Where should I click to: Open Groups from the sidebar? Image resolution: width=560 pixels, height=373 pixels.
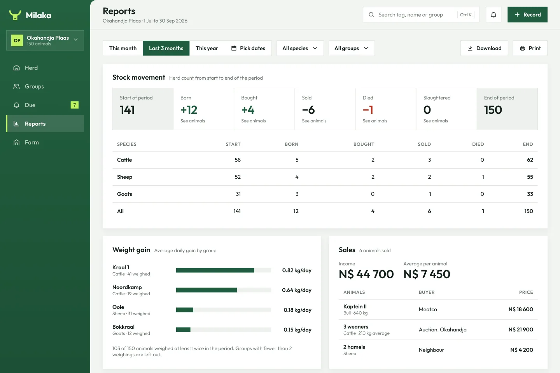coord(45,86)
